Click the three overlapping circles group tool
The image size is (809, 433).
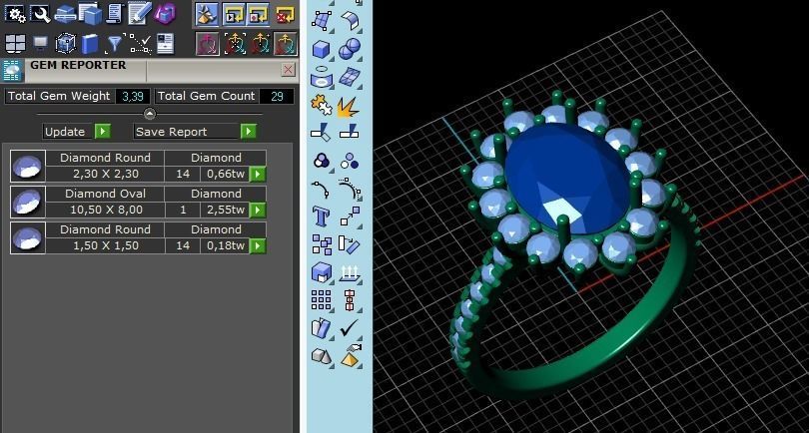322,162
